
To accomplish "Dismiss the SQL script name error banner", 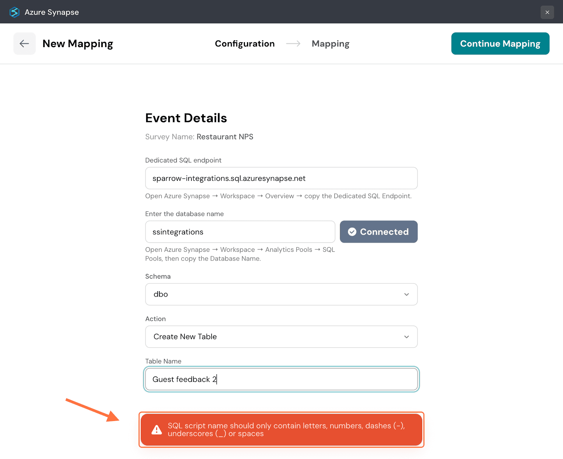I will (x=281, y=430).
